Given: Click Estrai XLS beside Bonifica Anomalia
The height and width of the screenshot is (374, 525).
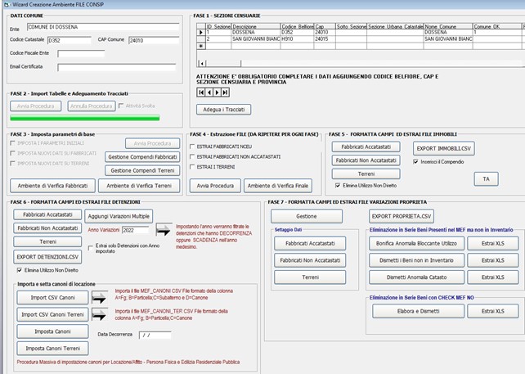Looking at the screenshot, I should [x=493, y=243].
